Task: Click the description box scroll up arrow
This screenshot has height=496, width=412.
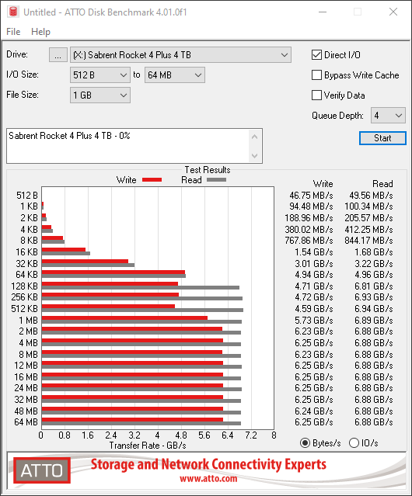Action: tap(255, 137)
